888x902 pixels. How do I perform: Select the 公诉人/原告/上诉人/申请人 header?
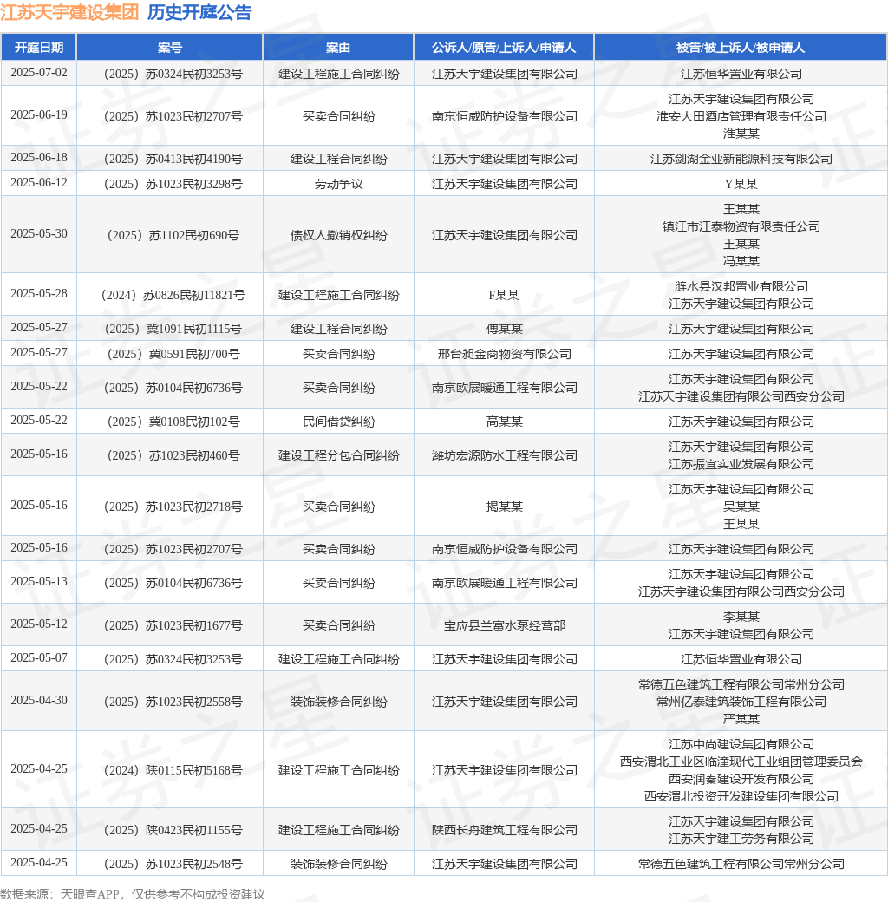point(504,47)
